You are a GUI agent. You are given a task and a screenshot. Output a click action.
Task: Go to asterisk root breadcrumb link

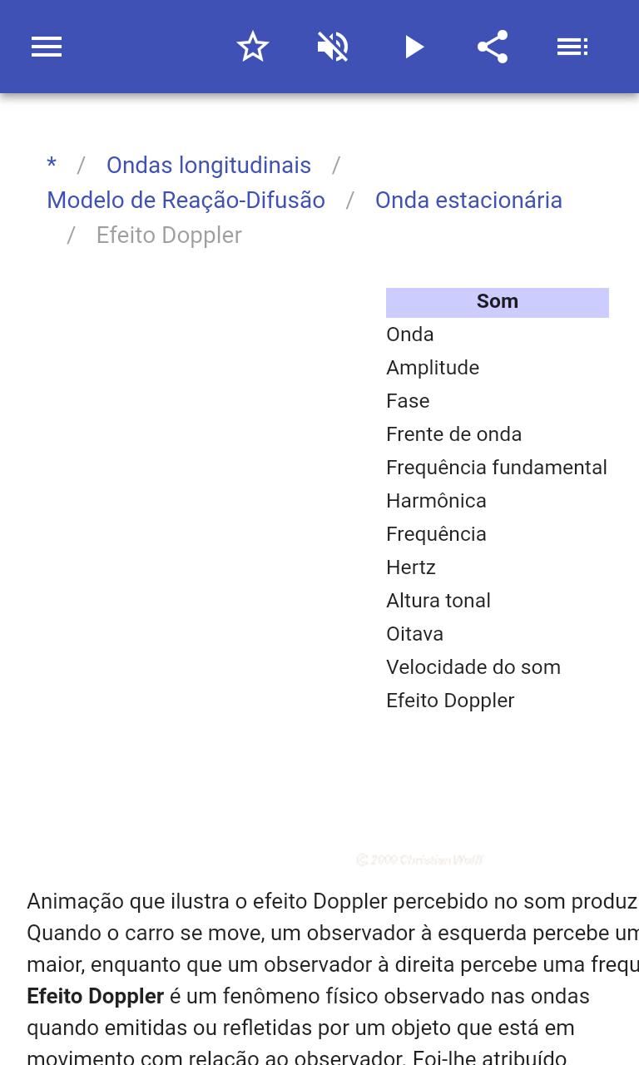click(52, 165)
